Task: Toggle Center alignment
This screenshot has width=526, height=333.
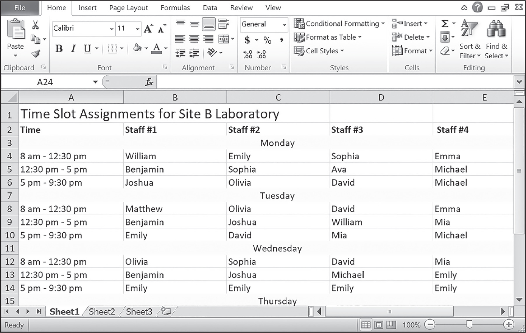Action: click(x=194, y=39)
